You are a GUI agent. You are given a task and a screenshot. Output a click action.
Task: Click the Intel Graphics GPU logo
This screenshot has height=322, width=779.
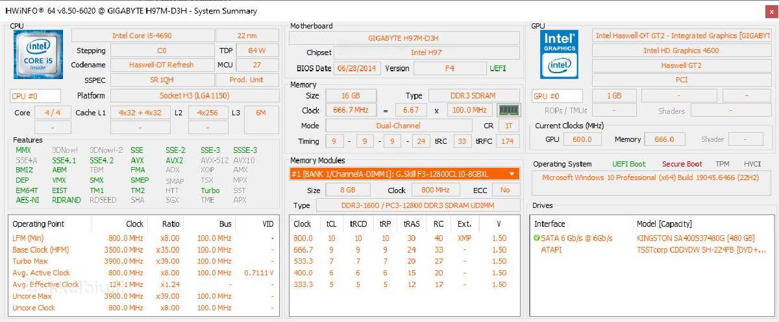(560, 54)
